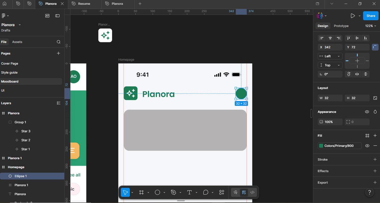Screen dimensions: 380x203
Task: Select the File tab in the left panel
Action: coord(4,42)
